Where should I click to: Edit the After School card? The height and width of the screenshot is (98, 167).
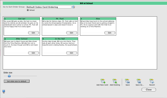[x=33, y=53]
